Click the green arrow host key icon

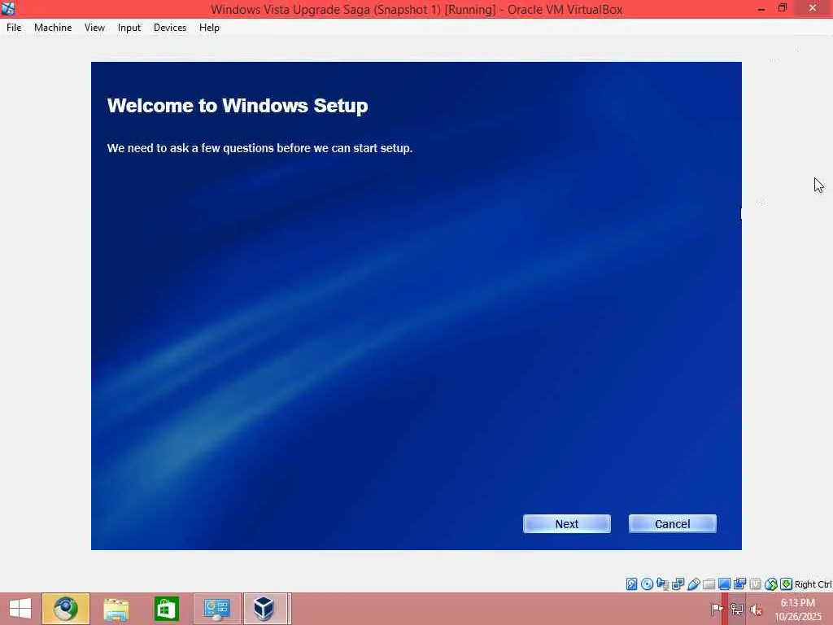tap(786, 584)
